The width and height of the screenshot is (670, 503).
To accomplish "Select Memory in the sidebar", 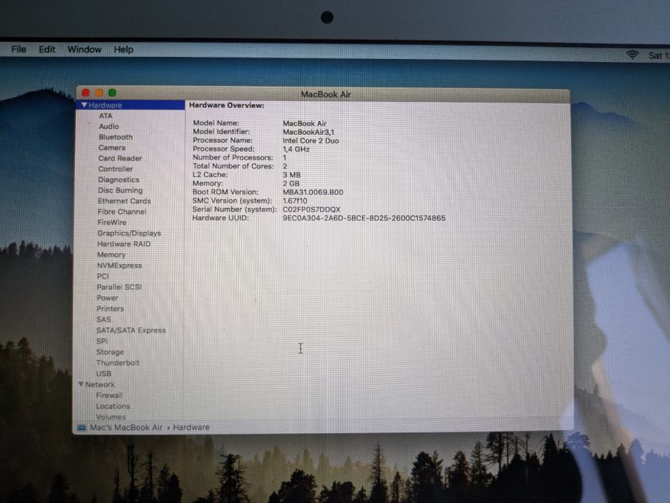I will click(x=111, y=254).
